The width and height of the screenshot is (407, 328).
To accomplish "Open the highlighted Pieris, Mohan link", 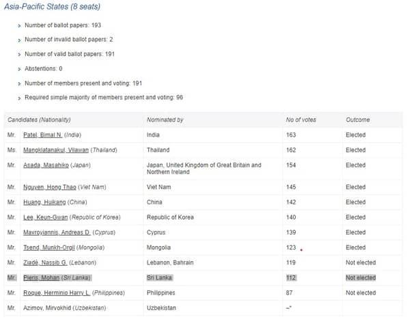I will click(x=42, y=277).
